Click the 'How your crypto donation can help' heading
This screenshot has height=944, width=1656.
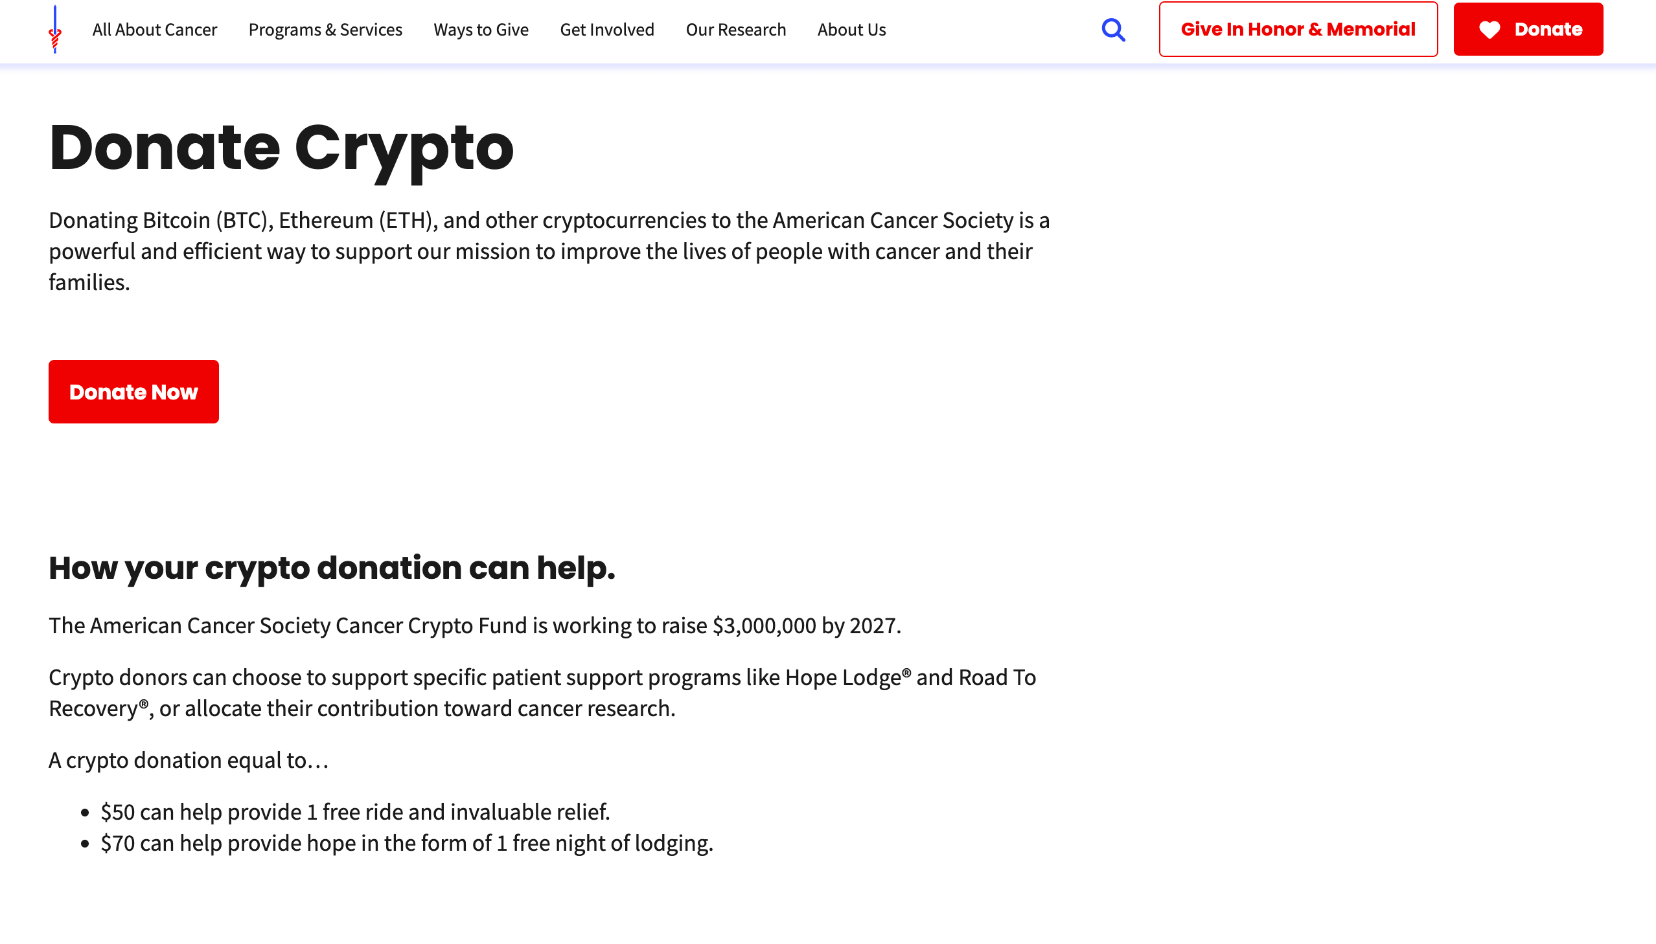[332, 568]
